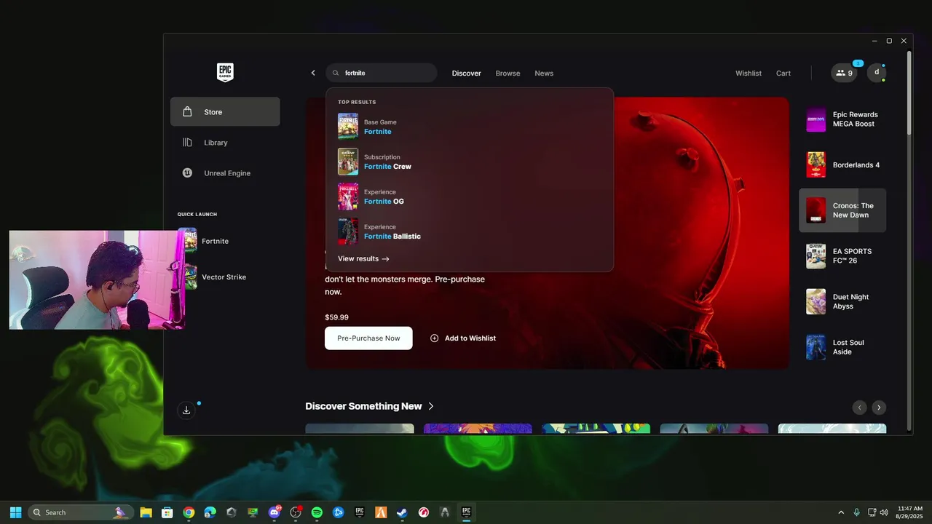Click the Epic Games logo in the sidebar
Image resolution: width=932 pixels, height=524 pixels.
225,73
